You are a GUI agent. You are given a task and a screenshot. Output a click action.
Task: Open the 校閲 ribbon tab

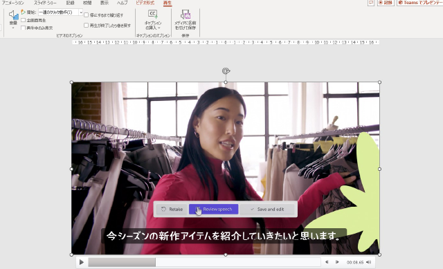tap(87, 3)
